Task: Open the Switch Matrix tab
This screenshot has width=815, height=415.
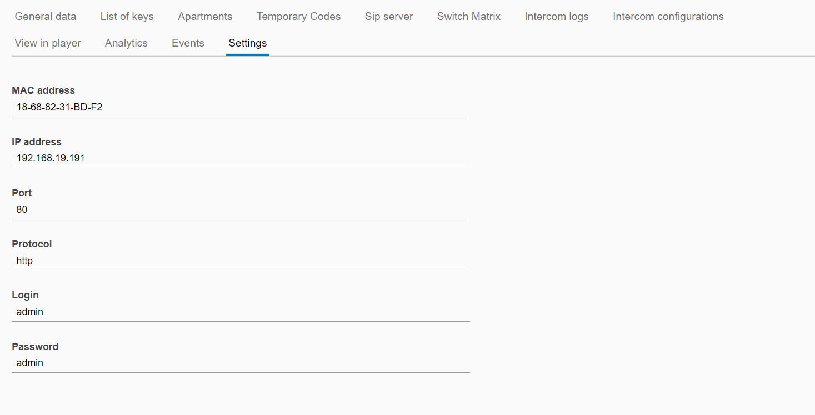Action: coord(468,17)
